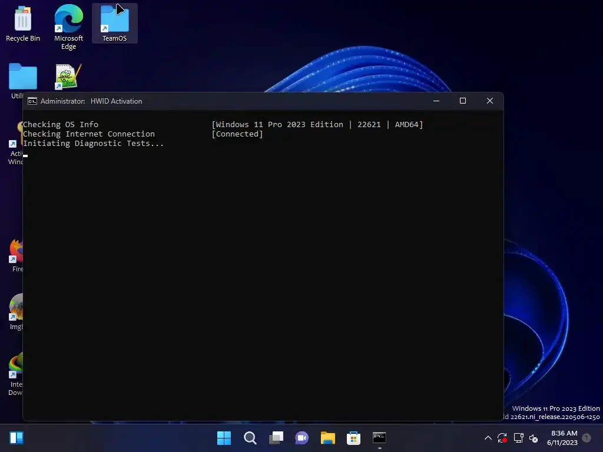Click the HWID Activation window system icon

32,101
